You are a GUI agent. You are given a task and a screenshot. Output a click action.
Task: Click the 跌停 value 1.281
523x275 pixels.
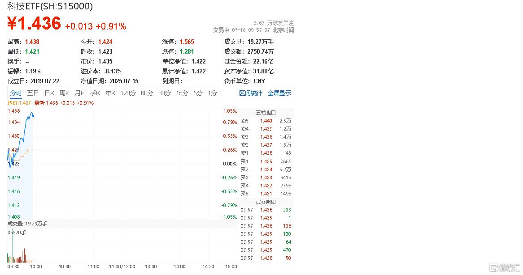pos(187,51)
